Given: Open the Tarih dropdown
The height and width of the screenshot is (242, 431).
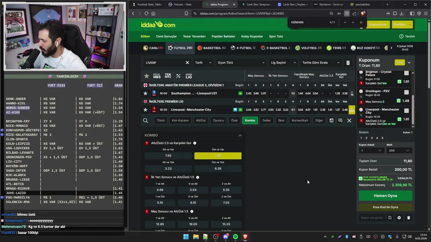Looking at the screenshot, I should click(x=203, y=63).
